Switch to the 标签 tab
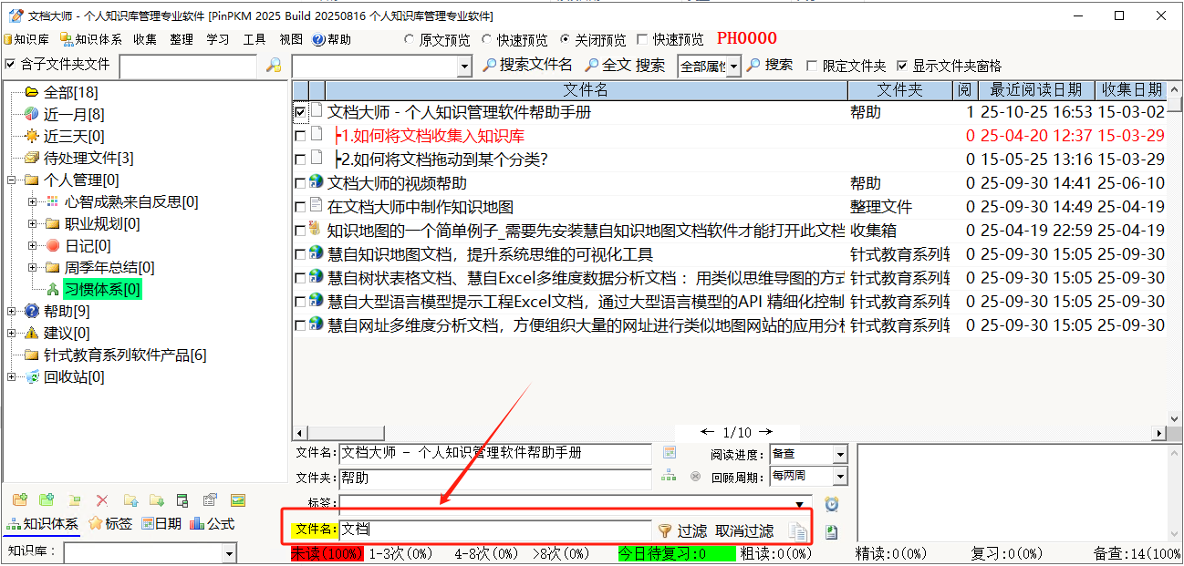 coord(110,524)
